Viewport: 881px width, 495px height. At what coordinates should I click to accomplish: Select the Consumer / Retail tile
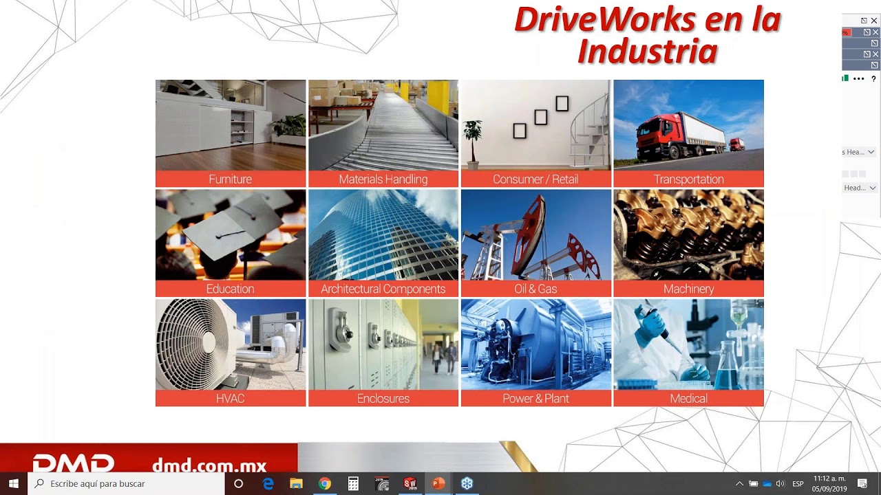536,133
